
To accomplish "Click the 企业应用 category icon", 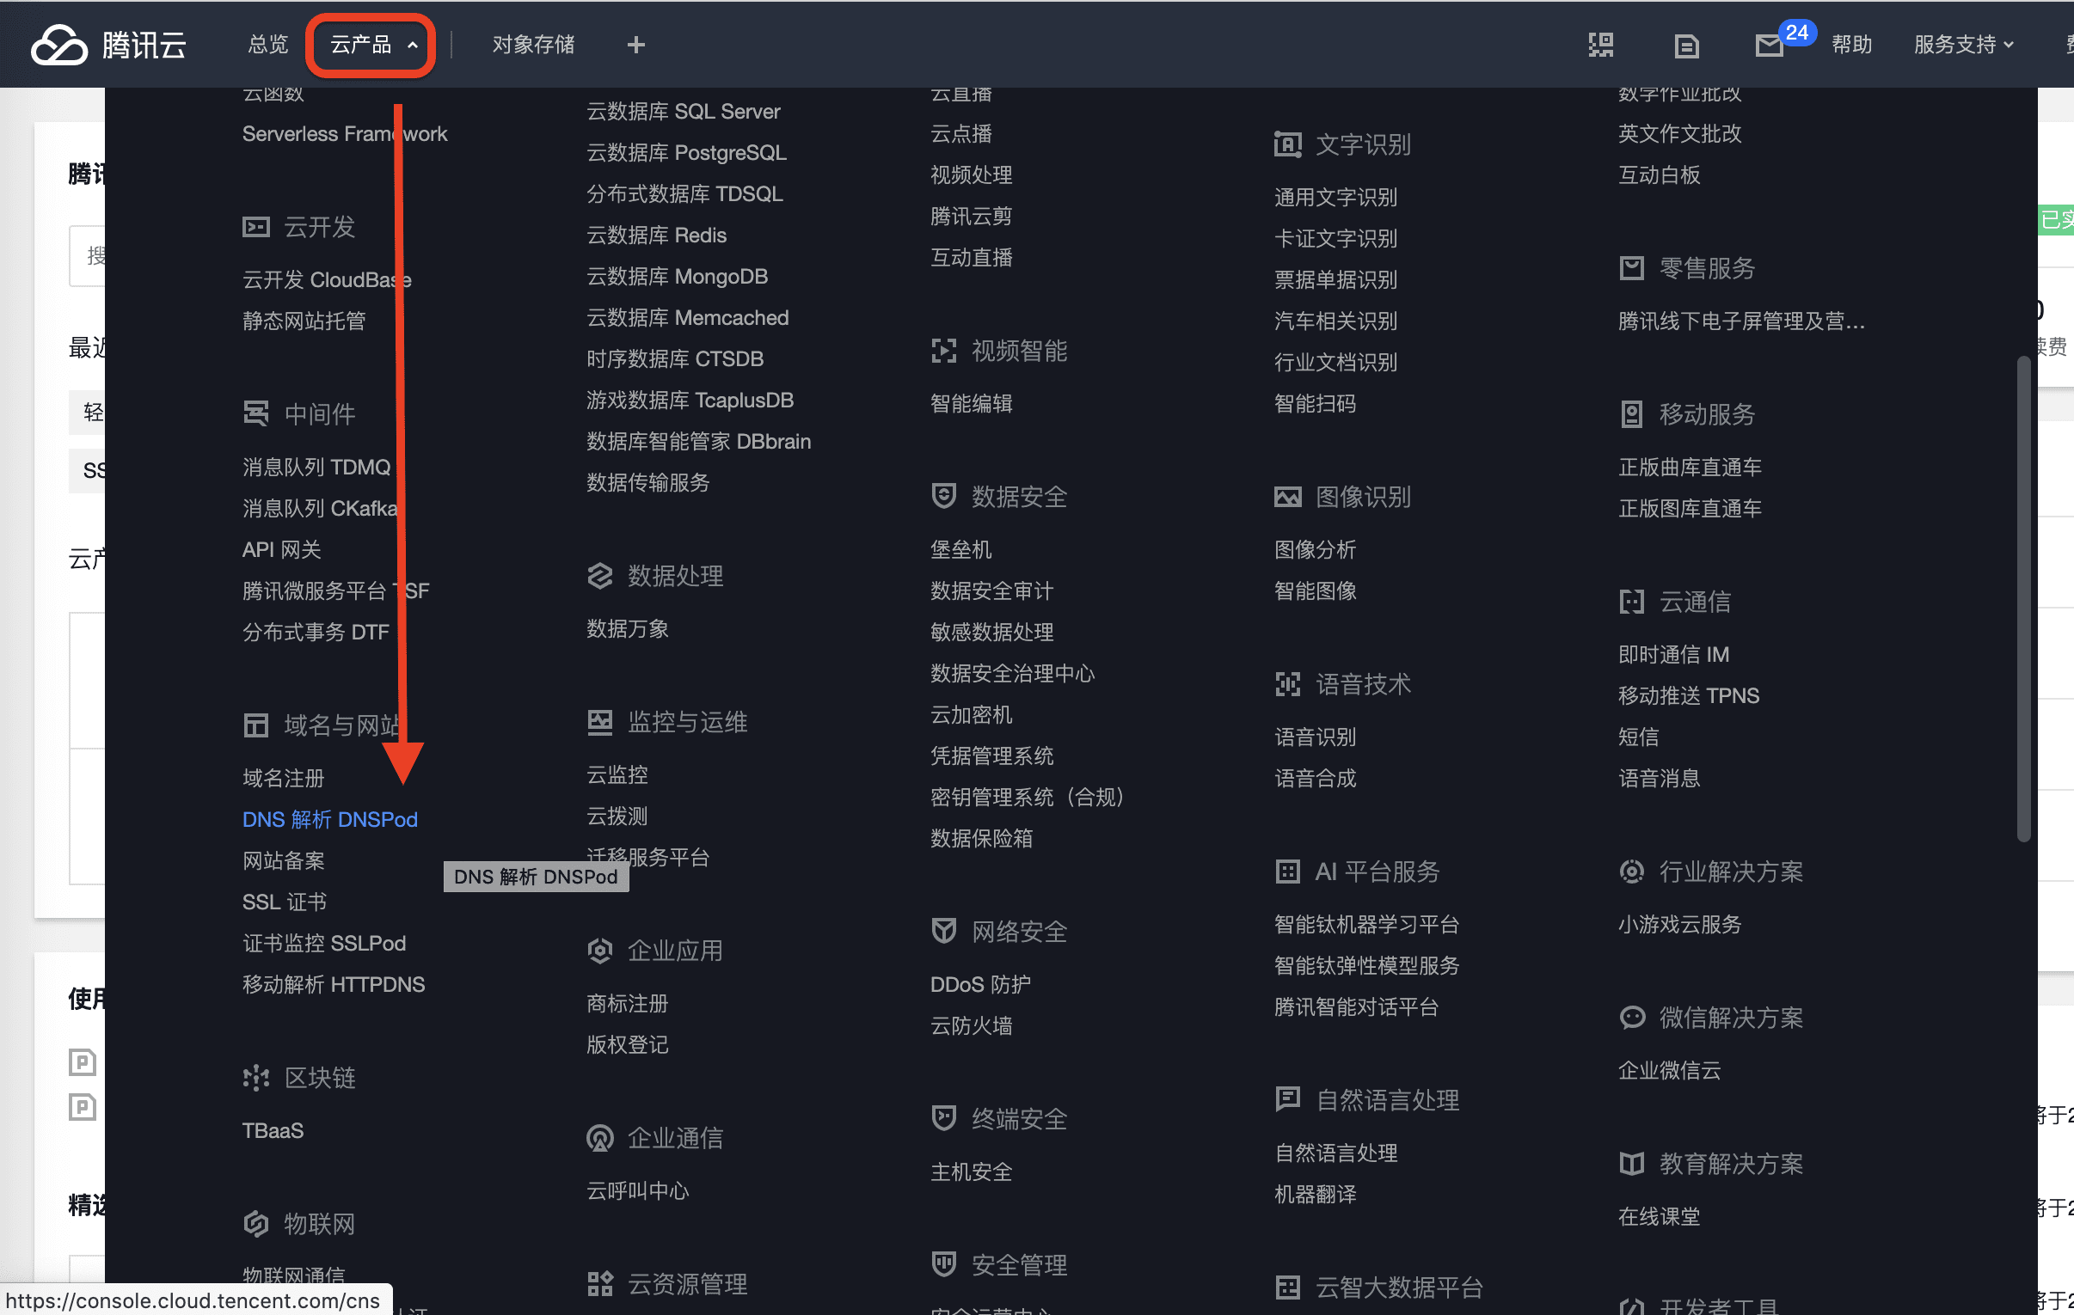I will pos(599,951).
